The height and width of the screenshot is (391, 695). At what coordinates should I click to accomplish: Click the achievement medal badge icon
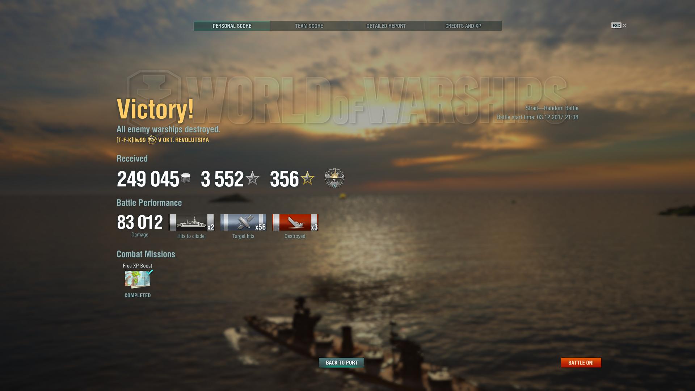[334, 178]
